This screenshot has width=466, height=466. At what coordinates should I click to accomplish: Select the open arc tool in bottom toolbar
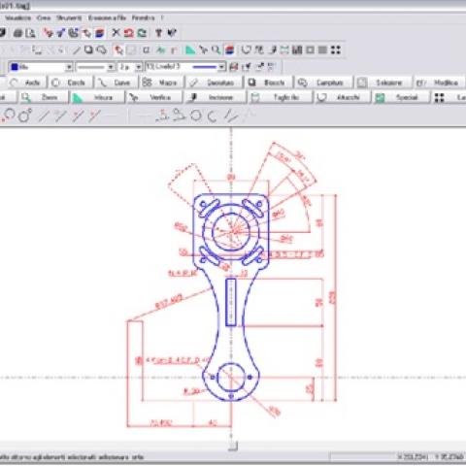212,116
